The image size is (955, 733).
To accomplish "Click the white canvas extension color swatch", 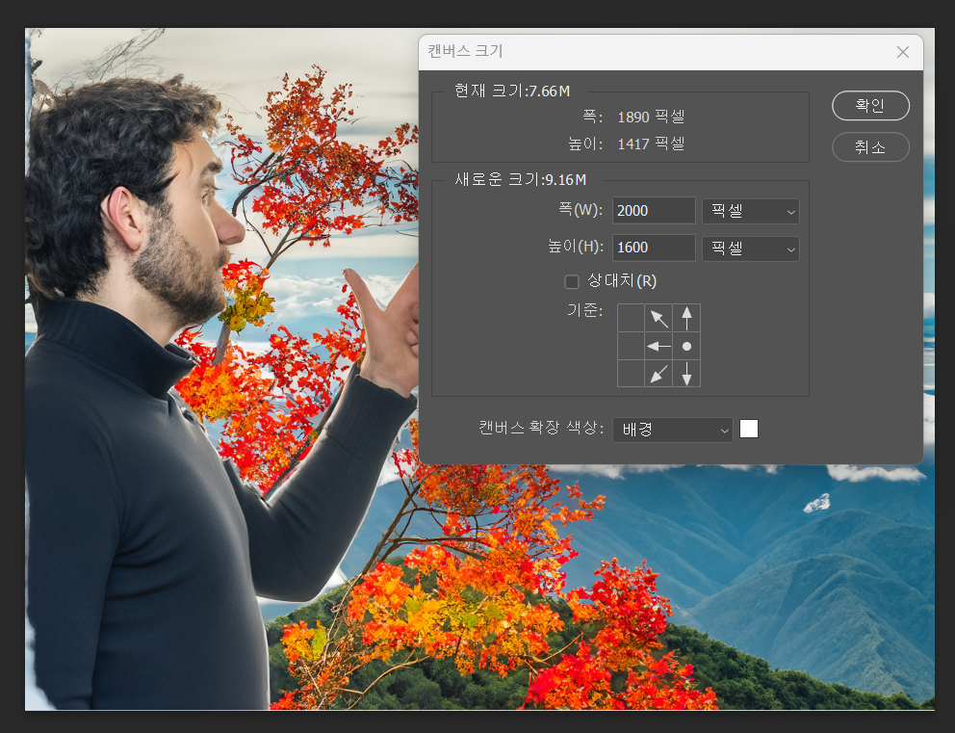I will tap(749, 429).
